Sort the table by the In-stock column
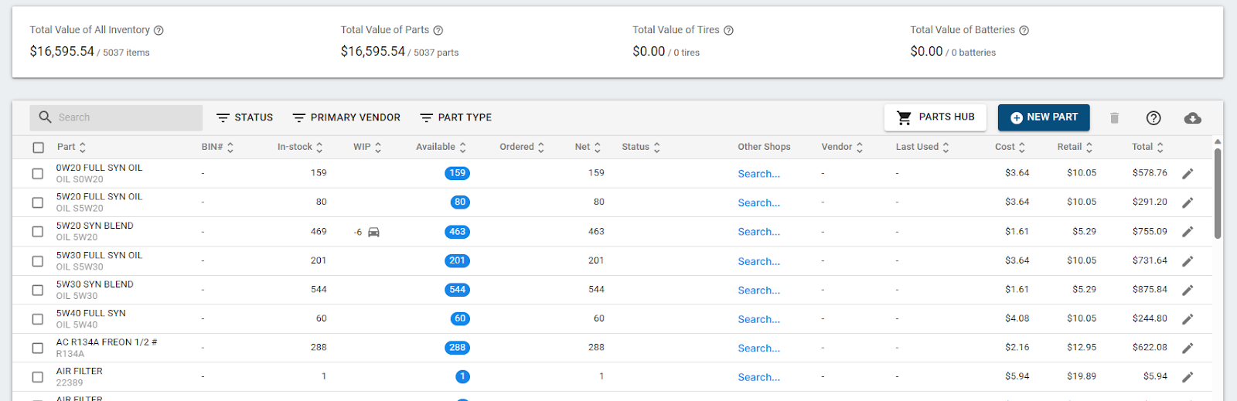 [300, 147]
